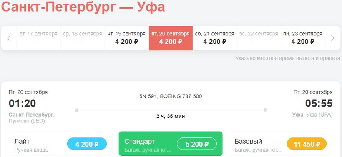This screenshot has height=157, width=342.
Task: Choose the Базовый fare card
Action: (281, 144)
